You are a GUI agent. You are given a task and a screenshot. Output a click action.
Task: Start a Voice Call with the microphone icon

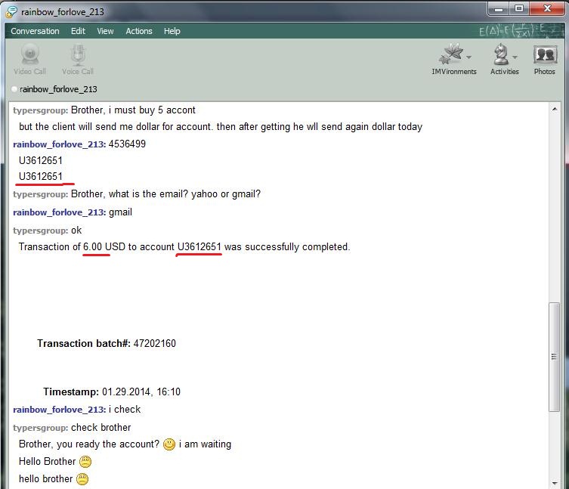[x=78, y=54]
